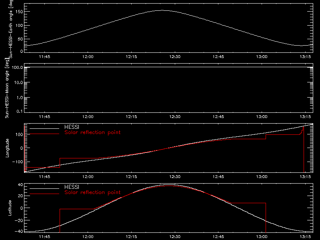Click the 'HESSI' legend label in Latitude plot
Image resolution: width=320 pixels, height=240 pixels.
click(x=72, y=187)
